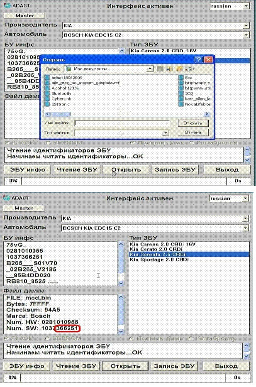
Task: Select the ICQ folder icon
Action: click(x=181, y=93)
